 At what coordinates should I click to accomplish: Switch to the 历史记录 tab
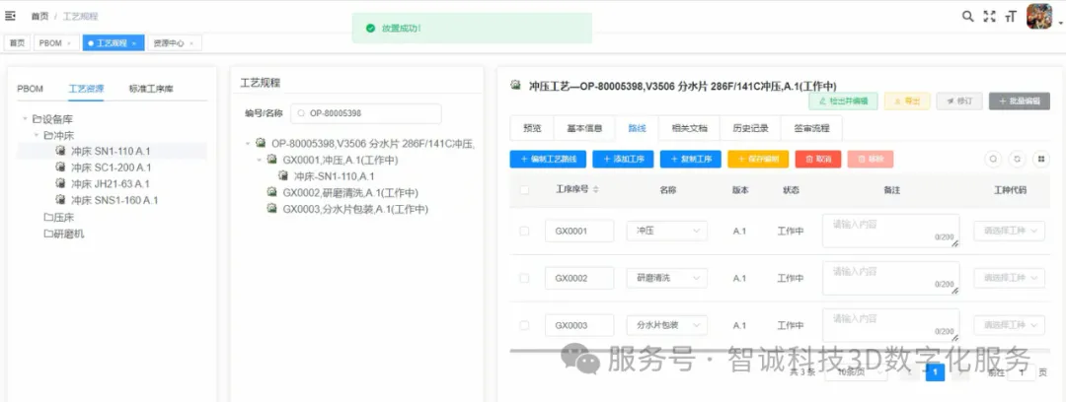[750, 128]
